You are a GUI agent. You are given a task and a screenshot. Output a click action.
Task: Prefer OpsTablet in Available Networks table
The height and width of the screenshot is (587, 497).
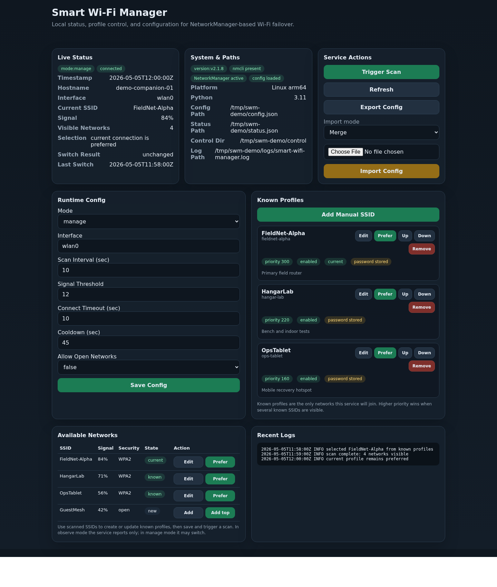[220, 496]
